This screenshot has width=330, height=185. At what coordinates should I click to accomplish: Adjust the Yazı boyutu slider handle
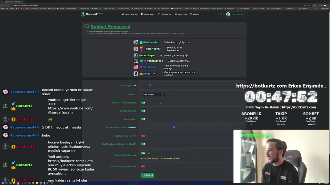(x=150, y=85)
